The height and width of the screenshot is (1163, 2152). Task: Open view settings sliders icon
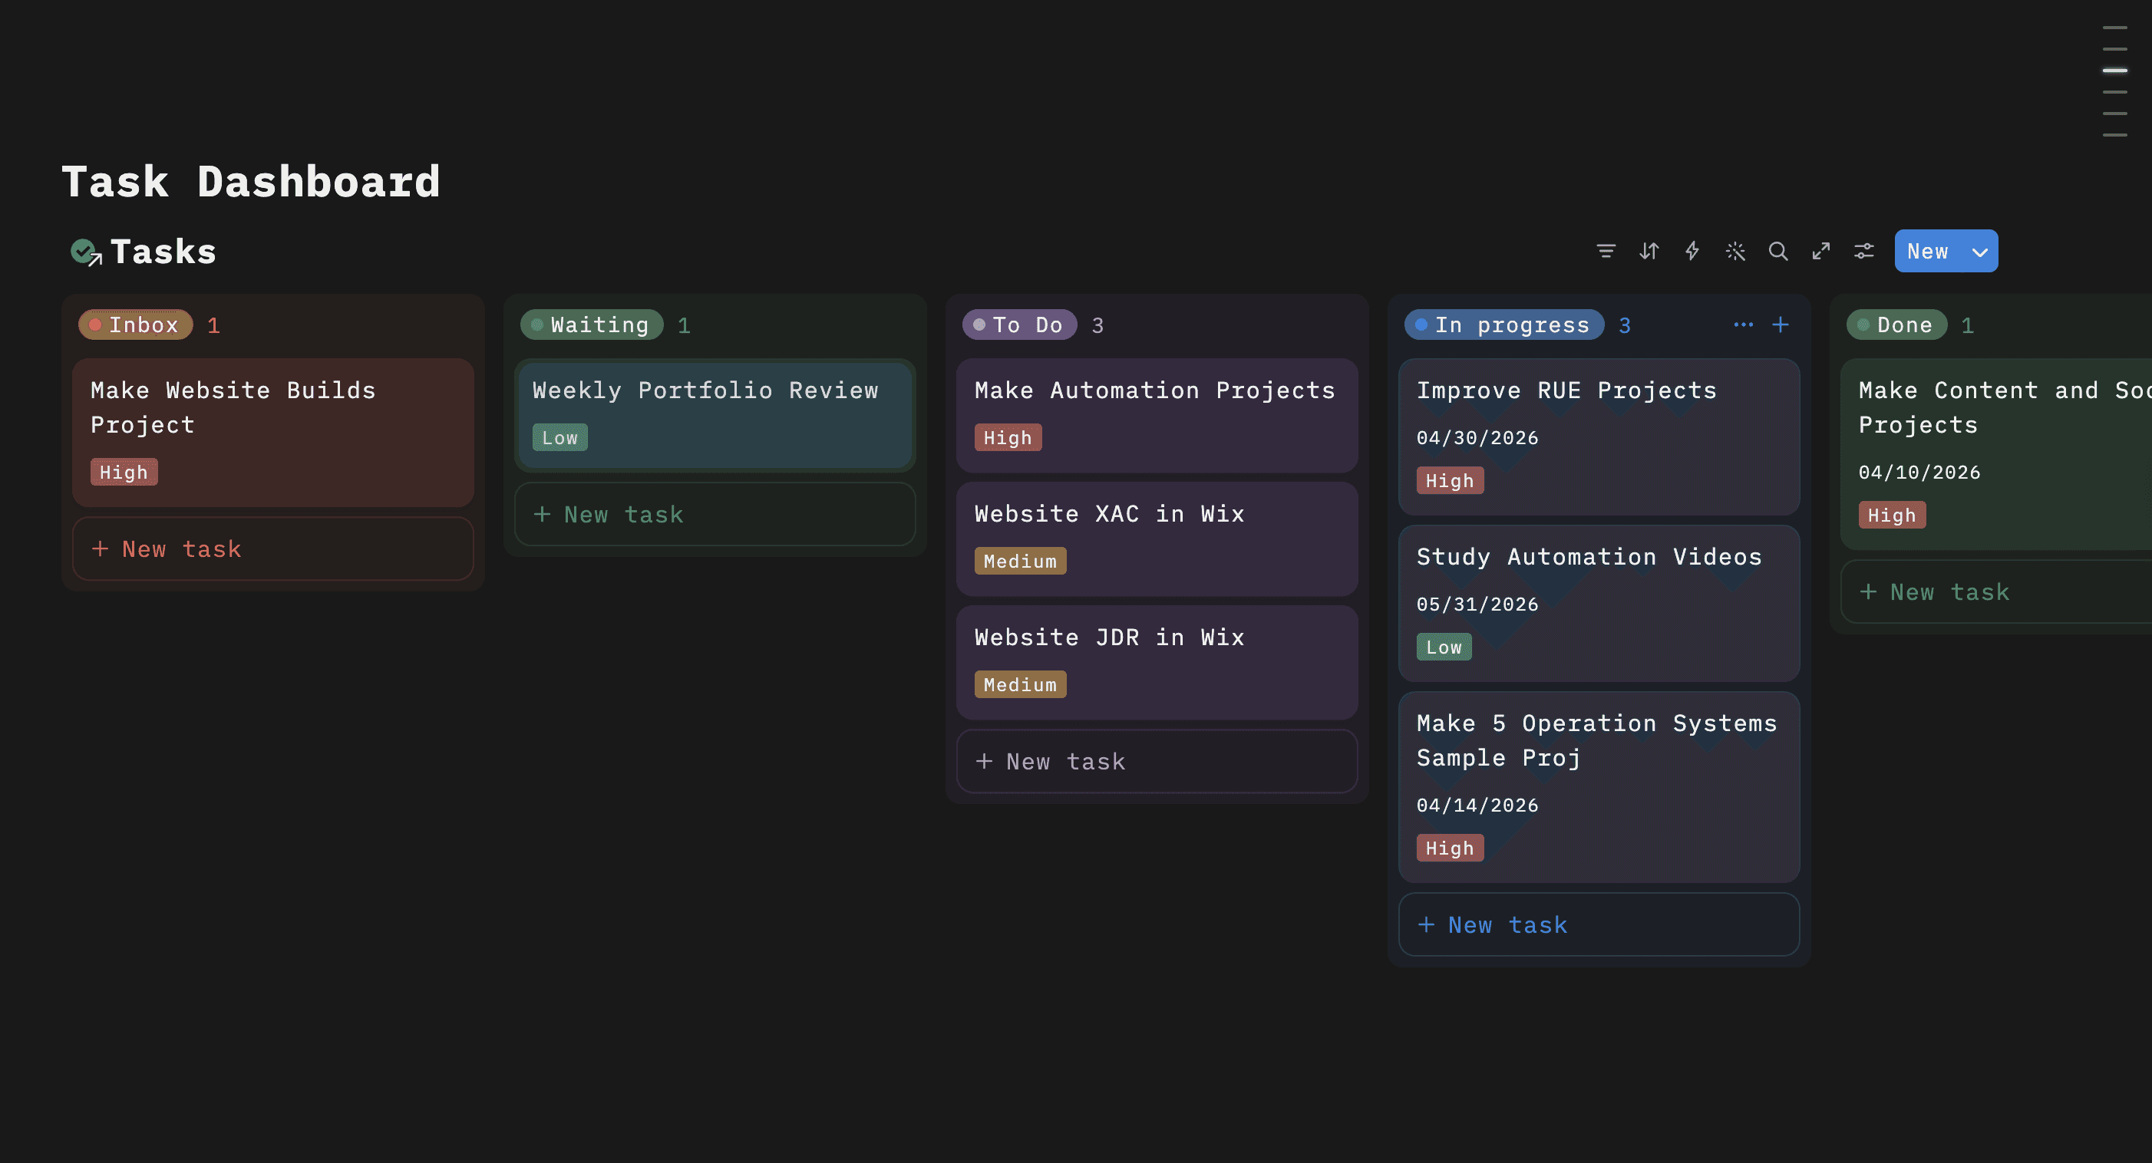point(1863,252)
